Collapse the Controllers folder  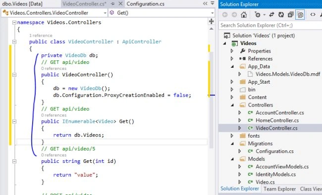(x=232, y=105)
